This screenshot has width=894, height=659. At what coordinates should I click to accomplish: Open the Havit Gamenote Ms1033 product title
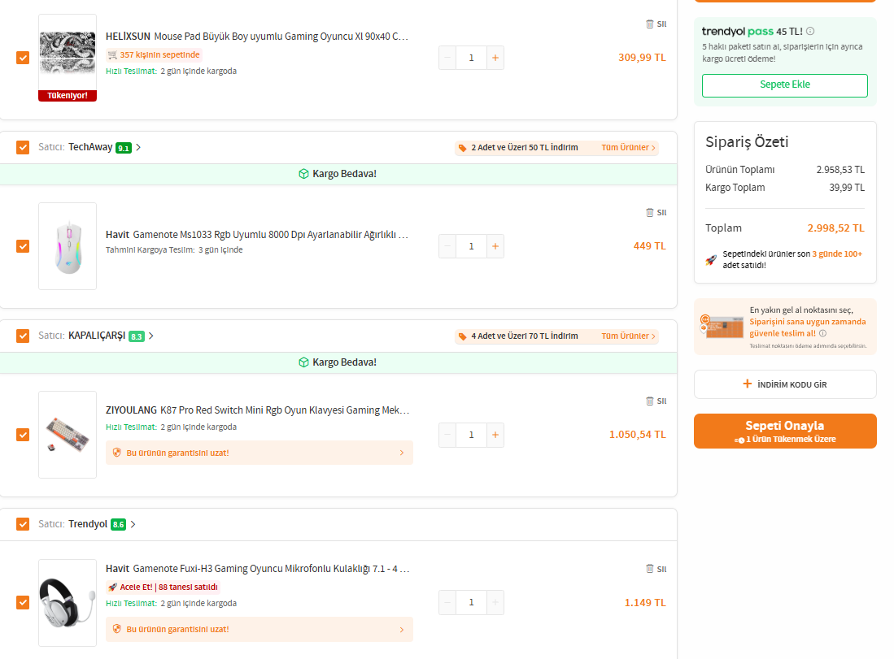pyautogui.click(x=257, y=235)
